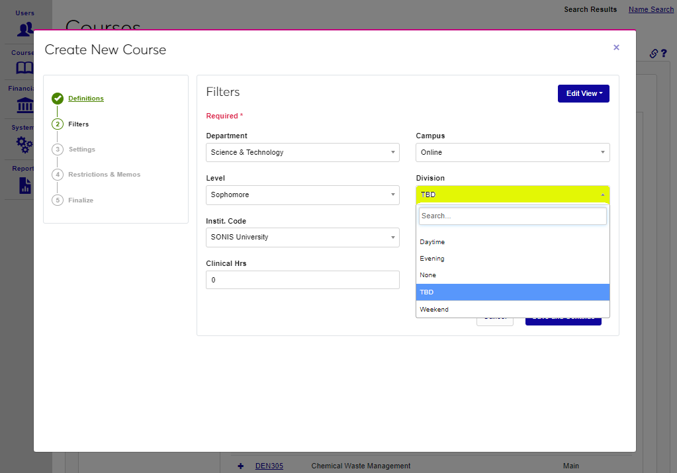Screen dimensions: 677x473
Task: Close the Create New Course dialog
Action: [x=616, y=48]
